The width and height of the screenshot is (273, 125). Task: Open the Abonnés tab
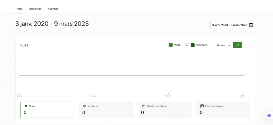tap(53, 9)
